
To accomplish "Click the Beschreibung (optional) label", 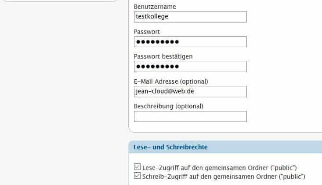I will click(169, 106).
